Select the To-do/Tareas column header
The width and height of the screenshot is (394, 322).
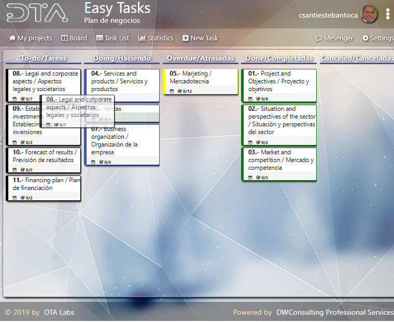click(44, 58)
